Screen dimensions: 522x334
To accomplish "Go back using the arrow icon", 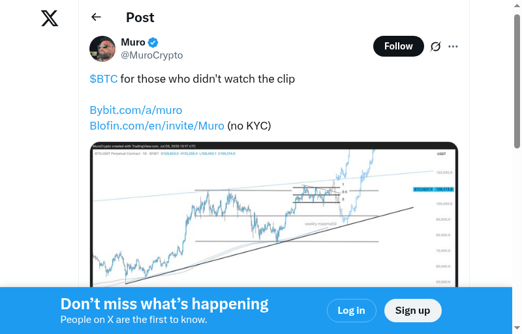I will click(x=97, y=18).
